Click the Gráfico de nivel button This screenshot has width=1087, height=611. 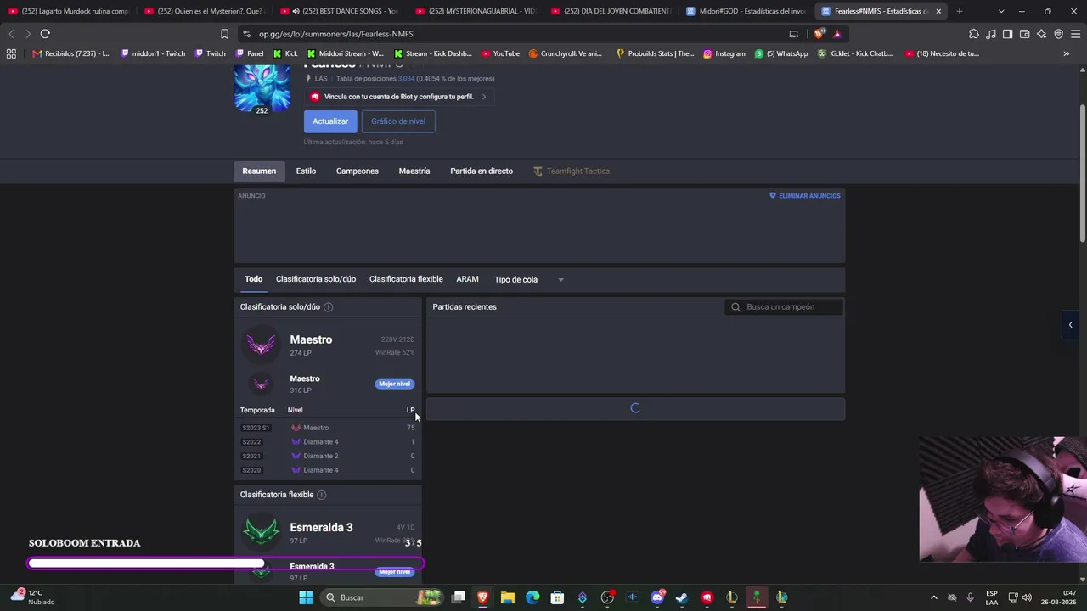point(398,121)
